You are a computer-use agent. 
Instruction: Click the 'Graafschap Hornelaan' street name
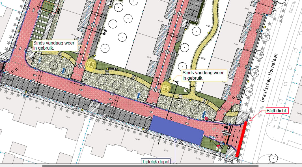click(269, 78)
